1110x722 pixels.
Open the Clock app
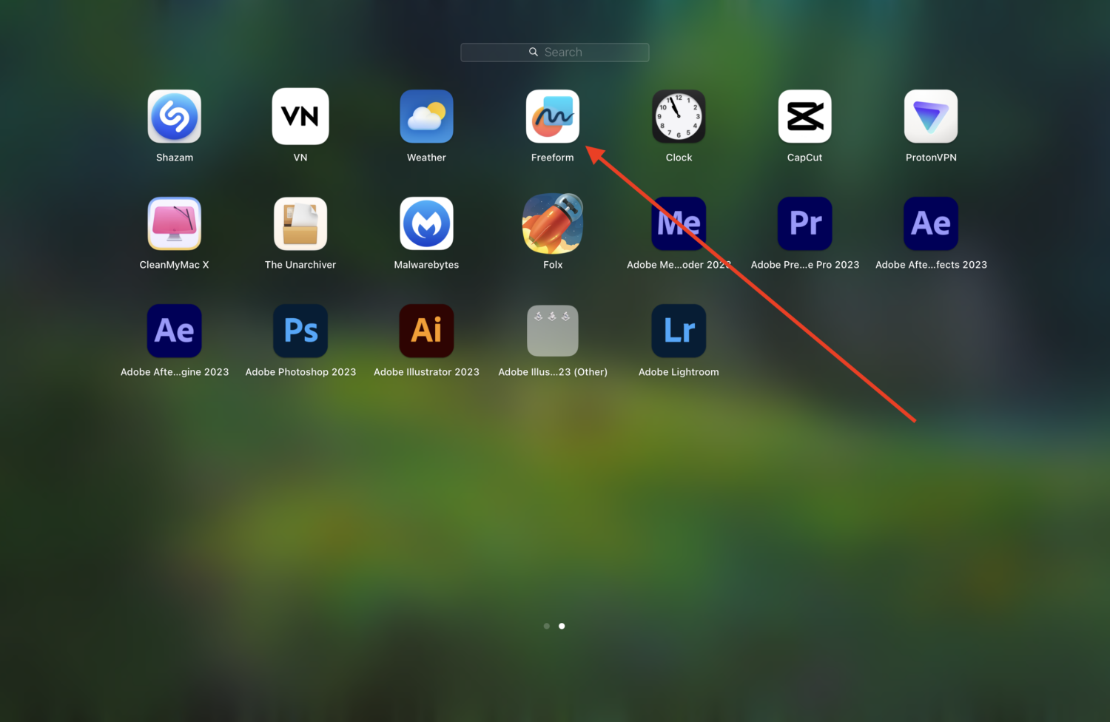(679, 116)
